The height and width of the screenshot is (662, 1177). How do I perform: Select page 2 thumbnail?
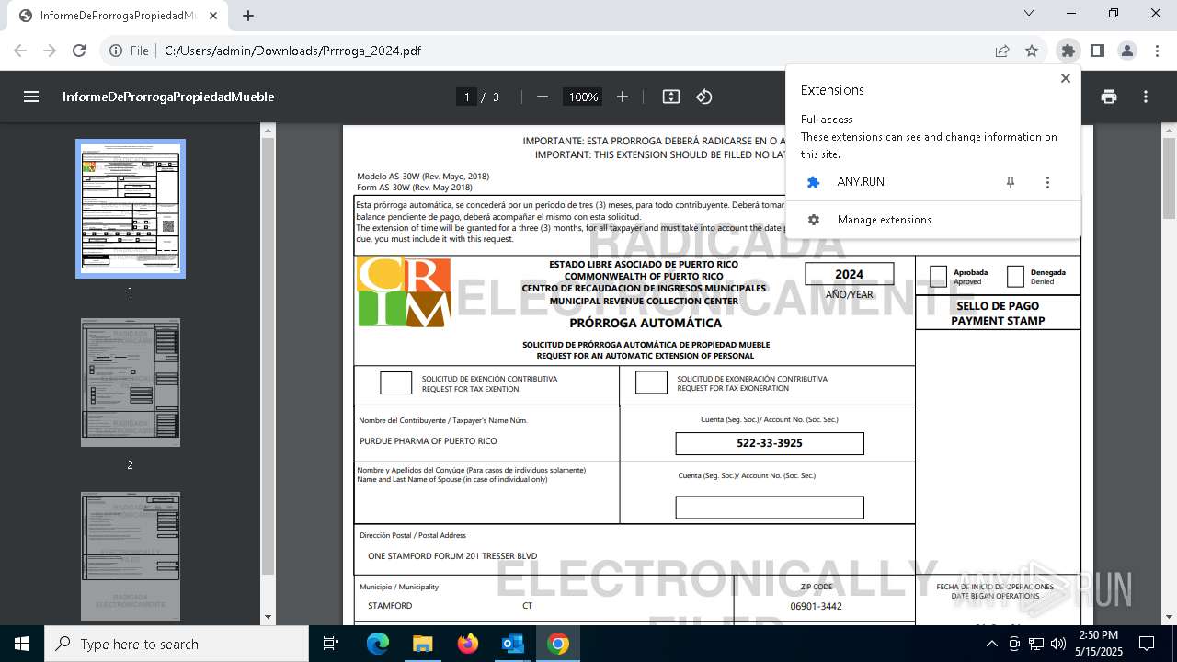[x=131, y=382]
